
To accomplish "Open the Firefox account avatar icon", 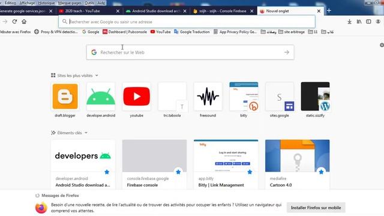I will pyautogui.click(x=378, y=22).
